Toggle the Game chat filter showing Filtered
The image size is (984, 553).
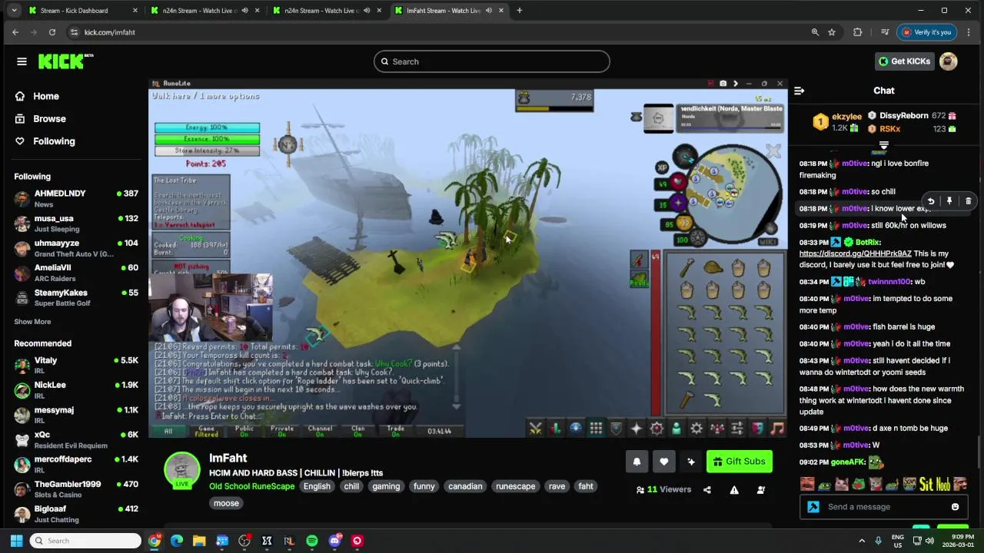(x=206, y=431)
